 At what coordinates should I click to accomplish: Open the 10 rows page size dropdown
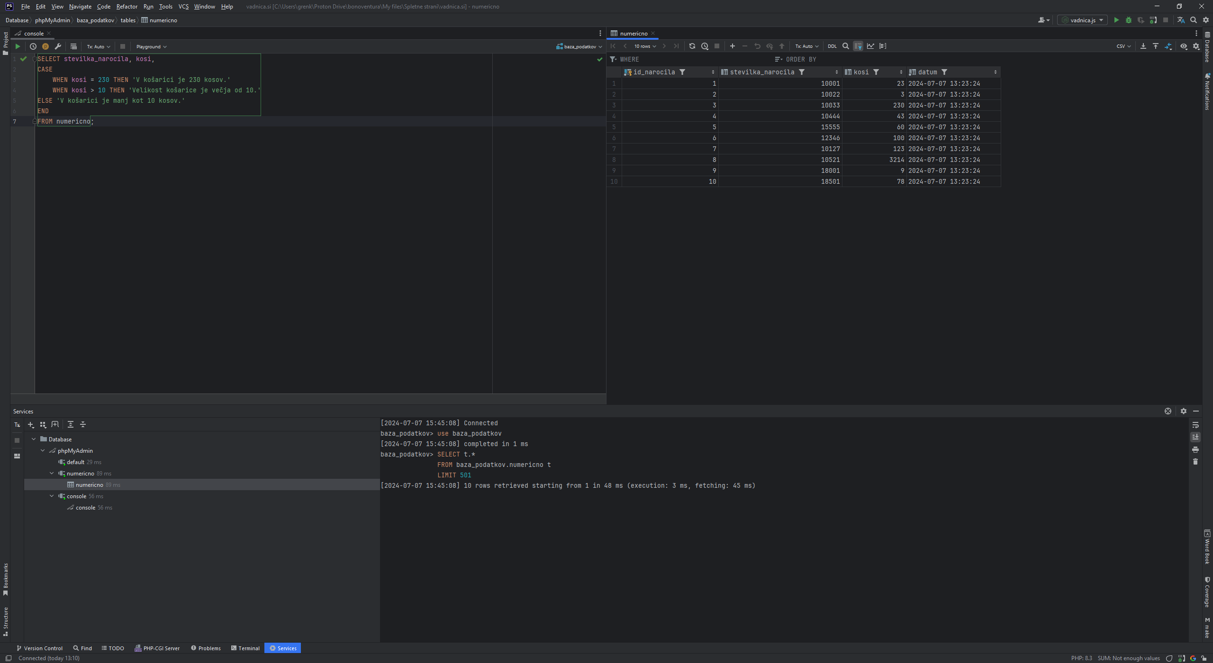pos(645,46)
